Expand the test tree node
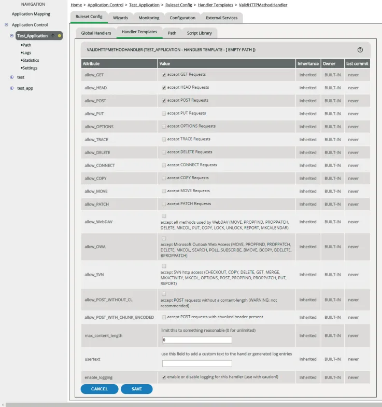382x407 pixels. pyautogui.click(x=11, y=77)
